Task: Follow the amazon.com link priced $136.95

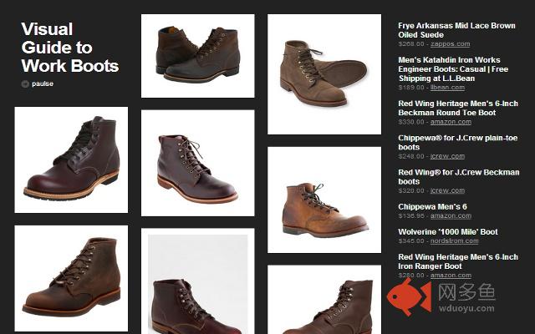Action: [451, 216]
